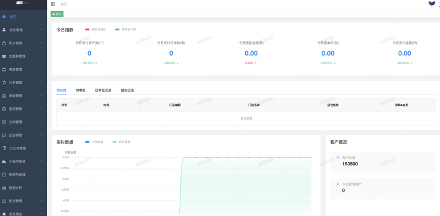Expand the 视频号直播 submenu chevron
440x216 pixels.
pyautogui.click(x=41, y=174)
